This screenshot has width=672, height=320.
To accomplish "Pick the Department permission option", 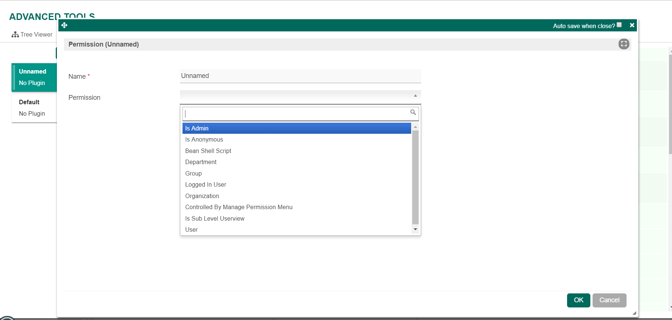I will coord(201,162).
